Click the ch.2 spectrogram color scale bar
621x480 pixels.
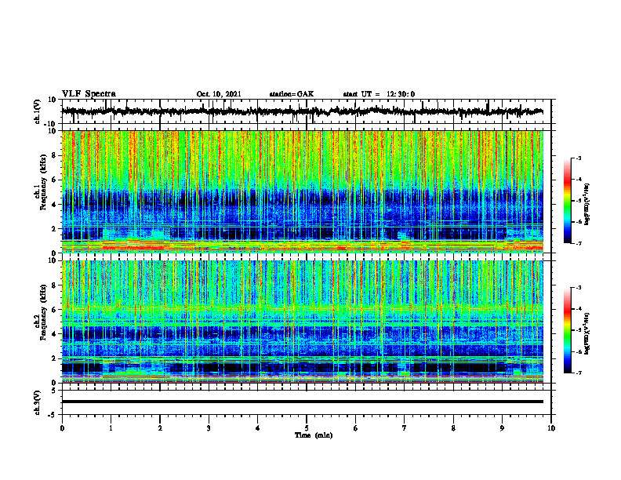pos(568,330)
